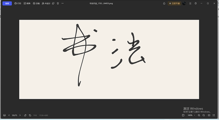Image resolution: width=219 pixels, height=120 pixels.
Task: Toggle the thumbnail filmstrip panel
Action: [4, 115]
